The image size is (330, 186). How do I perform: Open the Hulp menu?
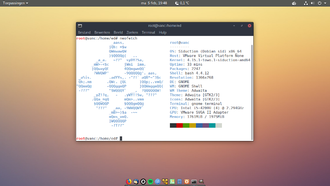coord(163,33)
